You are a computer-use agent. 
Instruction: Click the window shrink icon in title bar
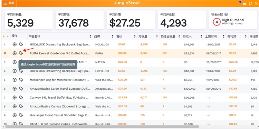(x=244, y=3)
